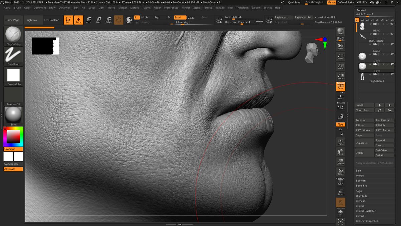Image resolution: width=401 pixels, height=226 pixels.
Task: Open the Zplugin menu
Action: pyautogui.click(x=256, y=8)
